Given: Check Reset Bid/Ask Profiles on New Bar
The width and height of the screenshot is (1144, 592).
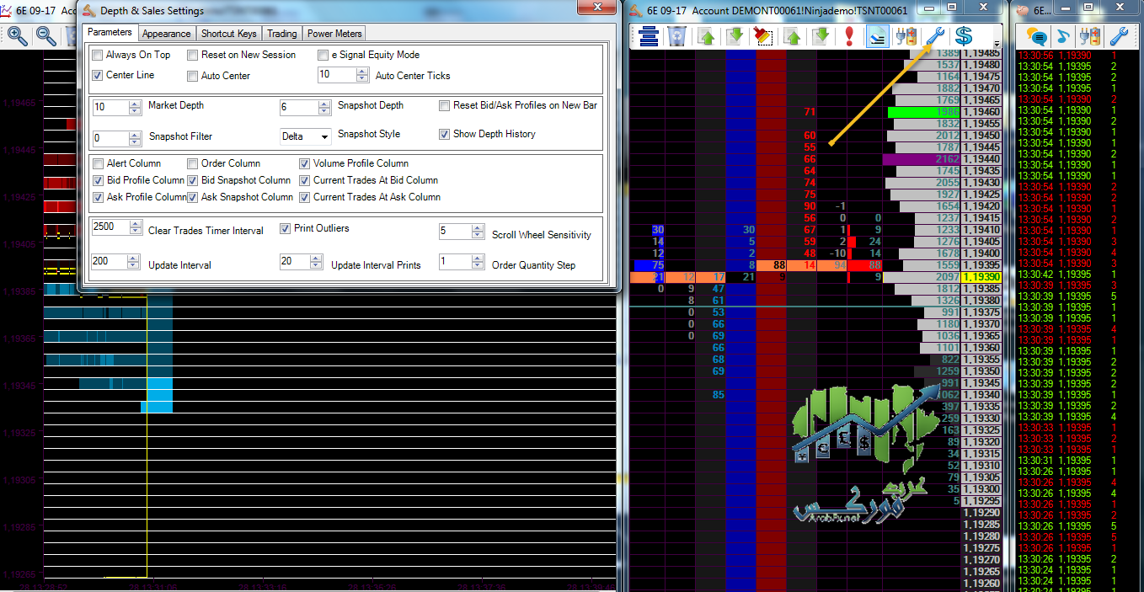Looking at the screenshot, I should 445,106.
